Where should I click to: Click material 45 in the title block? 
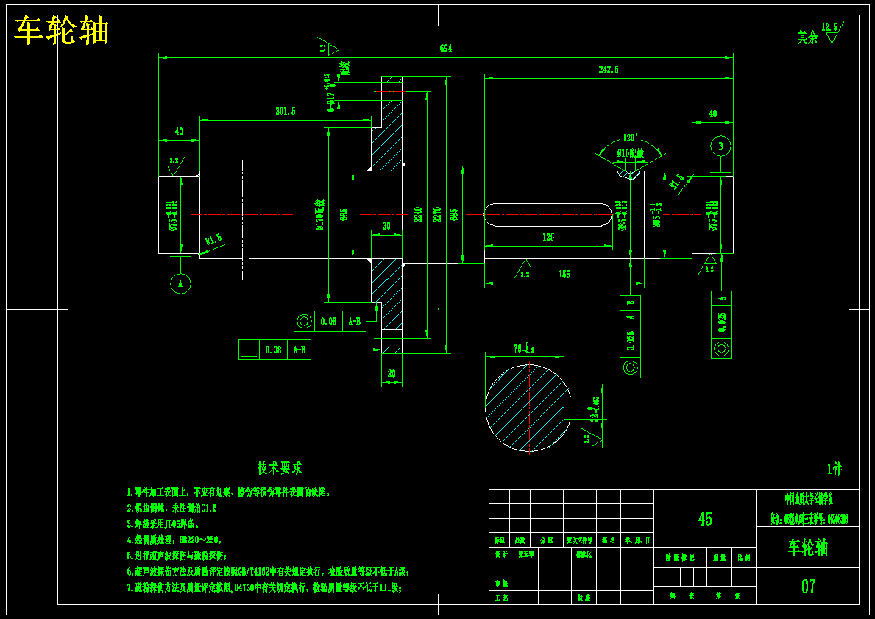pos(705,518)
